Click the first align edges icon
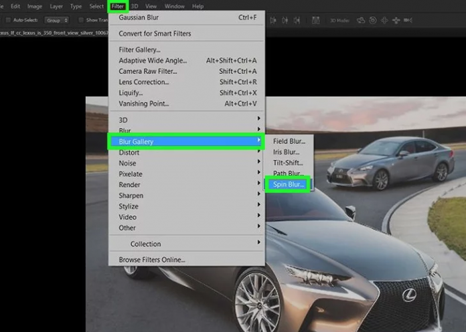Image resolution: width=466 pixels, height=332 pixels. [x=275, y=20]
